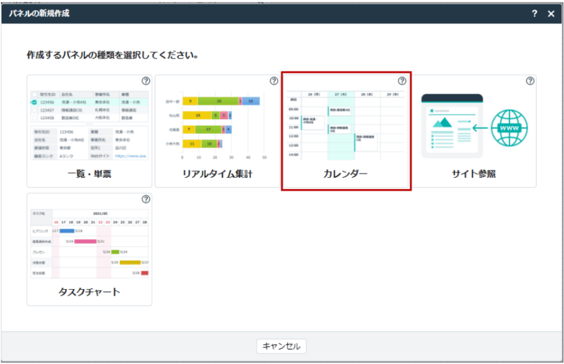The height and width of the screenshot is (364, 564).
Task: Click the blue ヒアリング bar in task chart
Action: pos(66,231)
